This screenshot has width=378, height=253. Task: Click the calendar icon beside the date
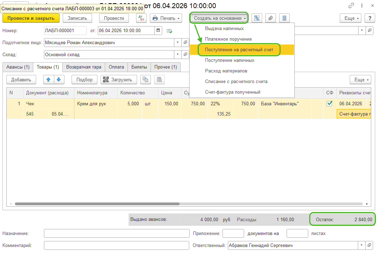[x=158, y=30]
